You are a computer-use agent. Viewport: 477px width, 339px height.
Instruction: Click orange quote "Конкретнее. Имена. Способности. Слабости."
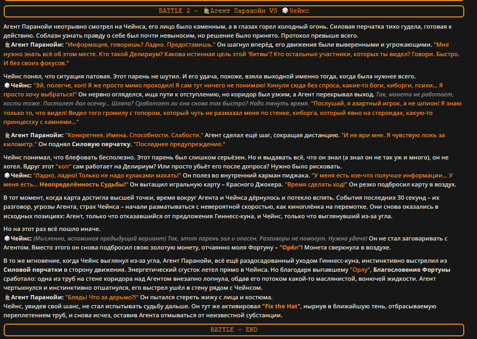click(x=134, y=135)
